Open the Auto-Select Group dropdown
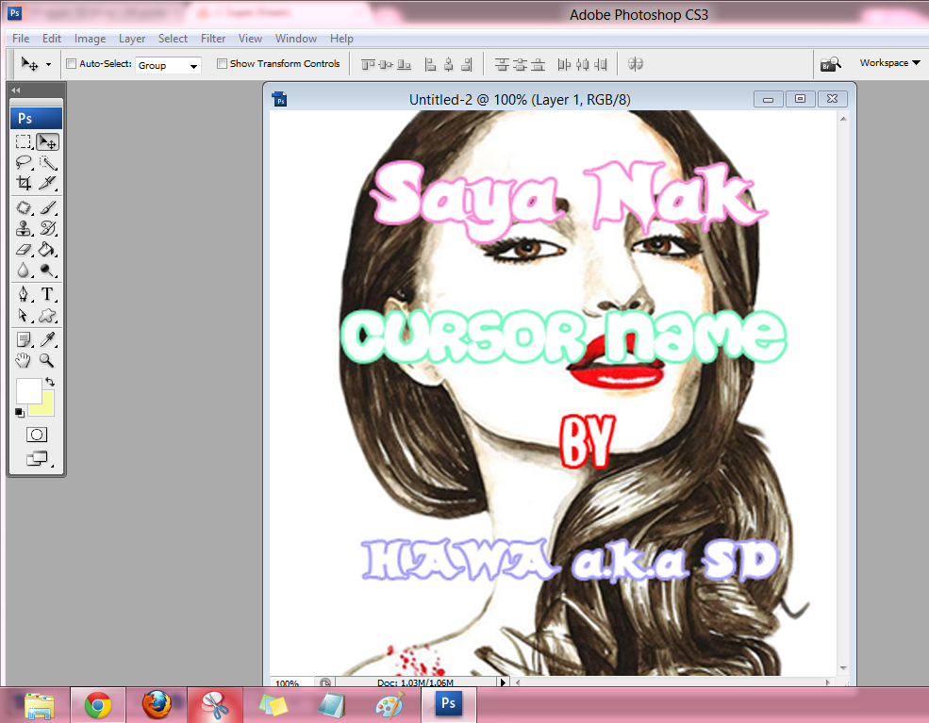Screen dimensions: 929x723 pyautogui.click(x=168, y=65)
